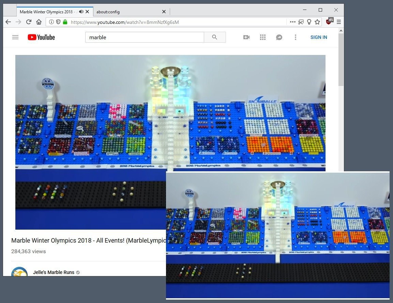The width and height of the screenshot is (393, 303).
Task: Click the SIGN IN link
Action: (319, 38)
